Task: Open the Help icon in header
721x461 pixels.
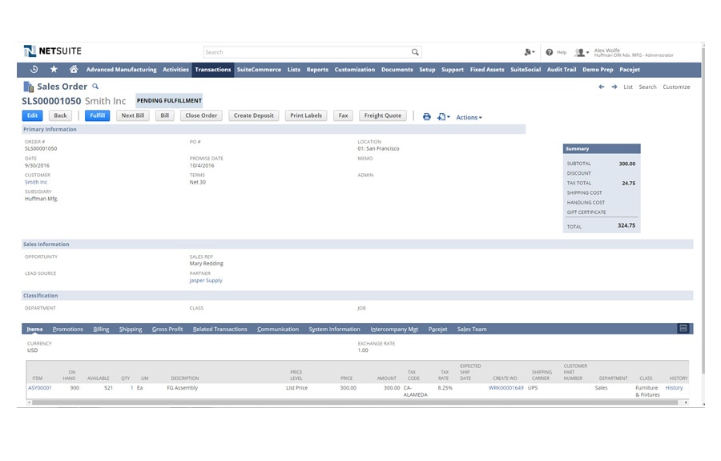Action: pos(550,52)
